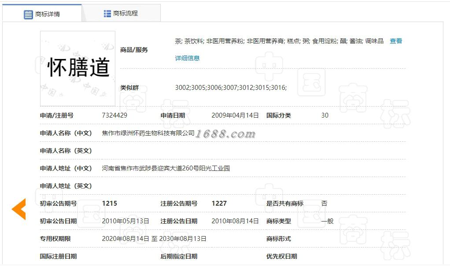Click the 商标类型 label
Image resolution: width=450 pixels, height=266 pixels.
pyautogui.click(x=279, y=221)
